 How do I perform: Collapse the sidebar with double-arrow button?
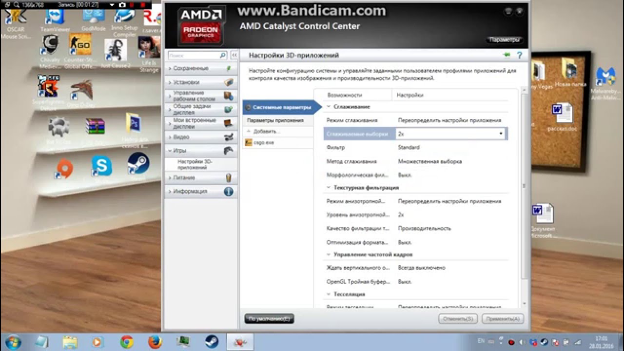234,56
